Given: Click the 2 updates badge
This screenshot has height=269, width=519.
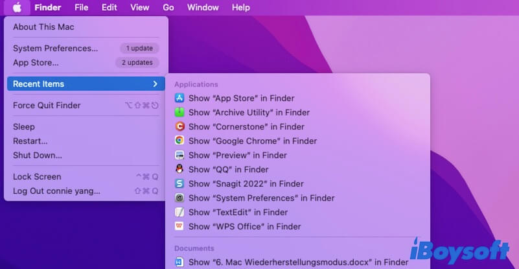Looking at the screenshot, I should pyautogui.click(x=137, y=63).
